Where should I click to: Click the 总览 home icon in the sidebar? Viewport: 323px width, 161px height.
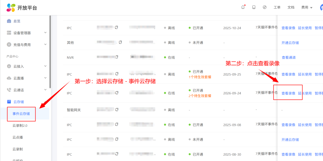tap(9, 21)
